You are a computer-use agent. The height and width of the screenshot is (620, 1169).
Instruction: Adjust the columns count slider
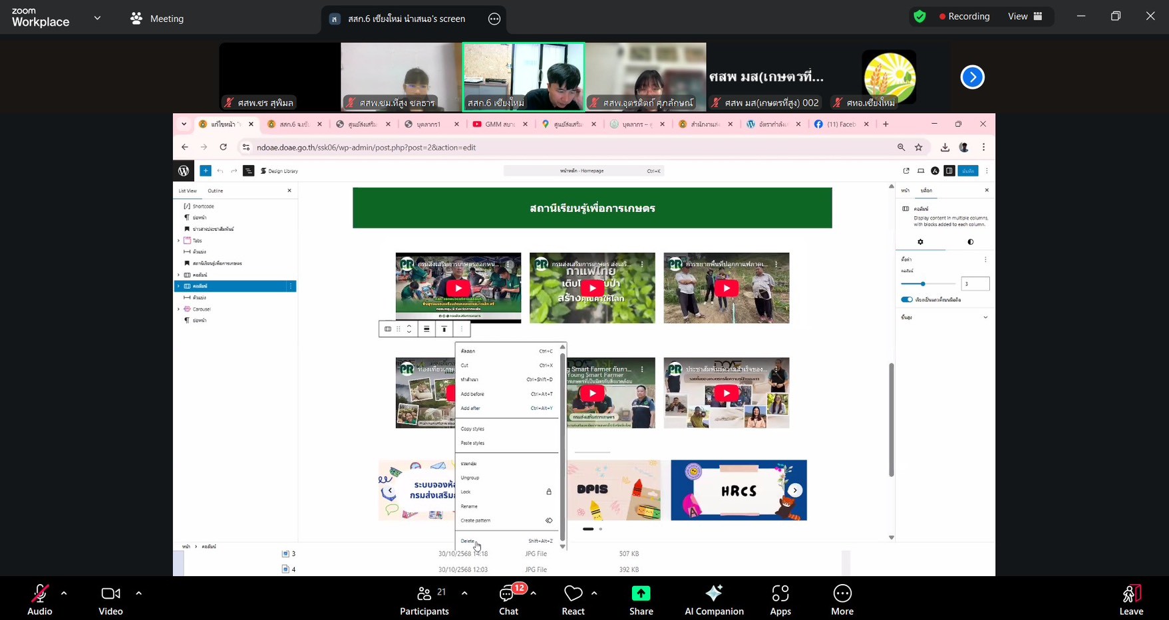(x=923, y=283)
